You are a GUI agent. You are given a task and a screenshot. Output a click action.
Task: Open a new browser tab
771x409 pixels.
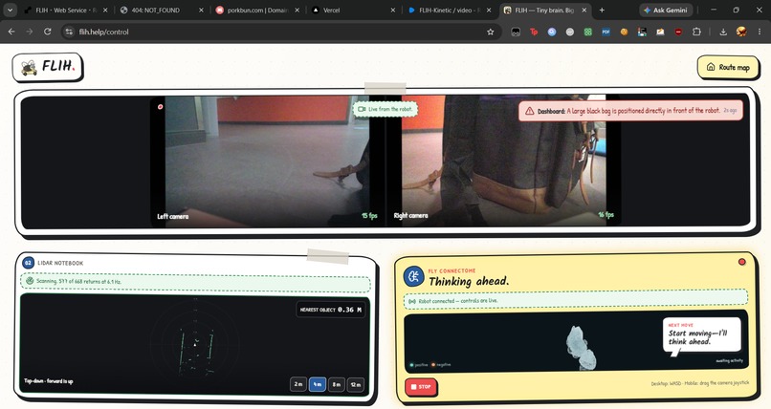pyautogui.click(x=602, y=10)
